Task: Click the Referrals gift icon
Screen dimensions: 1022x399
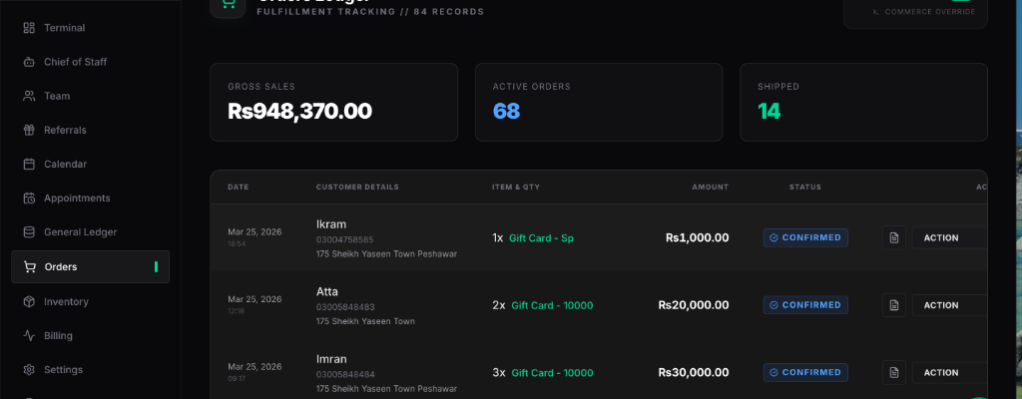Action: (29, 130)
